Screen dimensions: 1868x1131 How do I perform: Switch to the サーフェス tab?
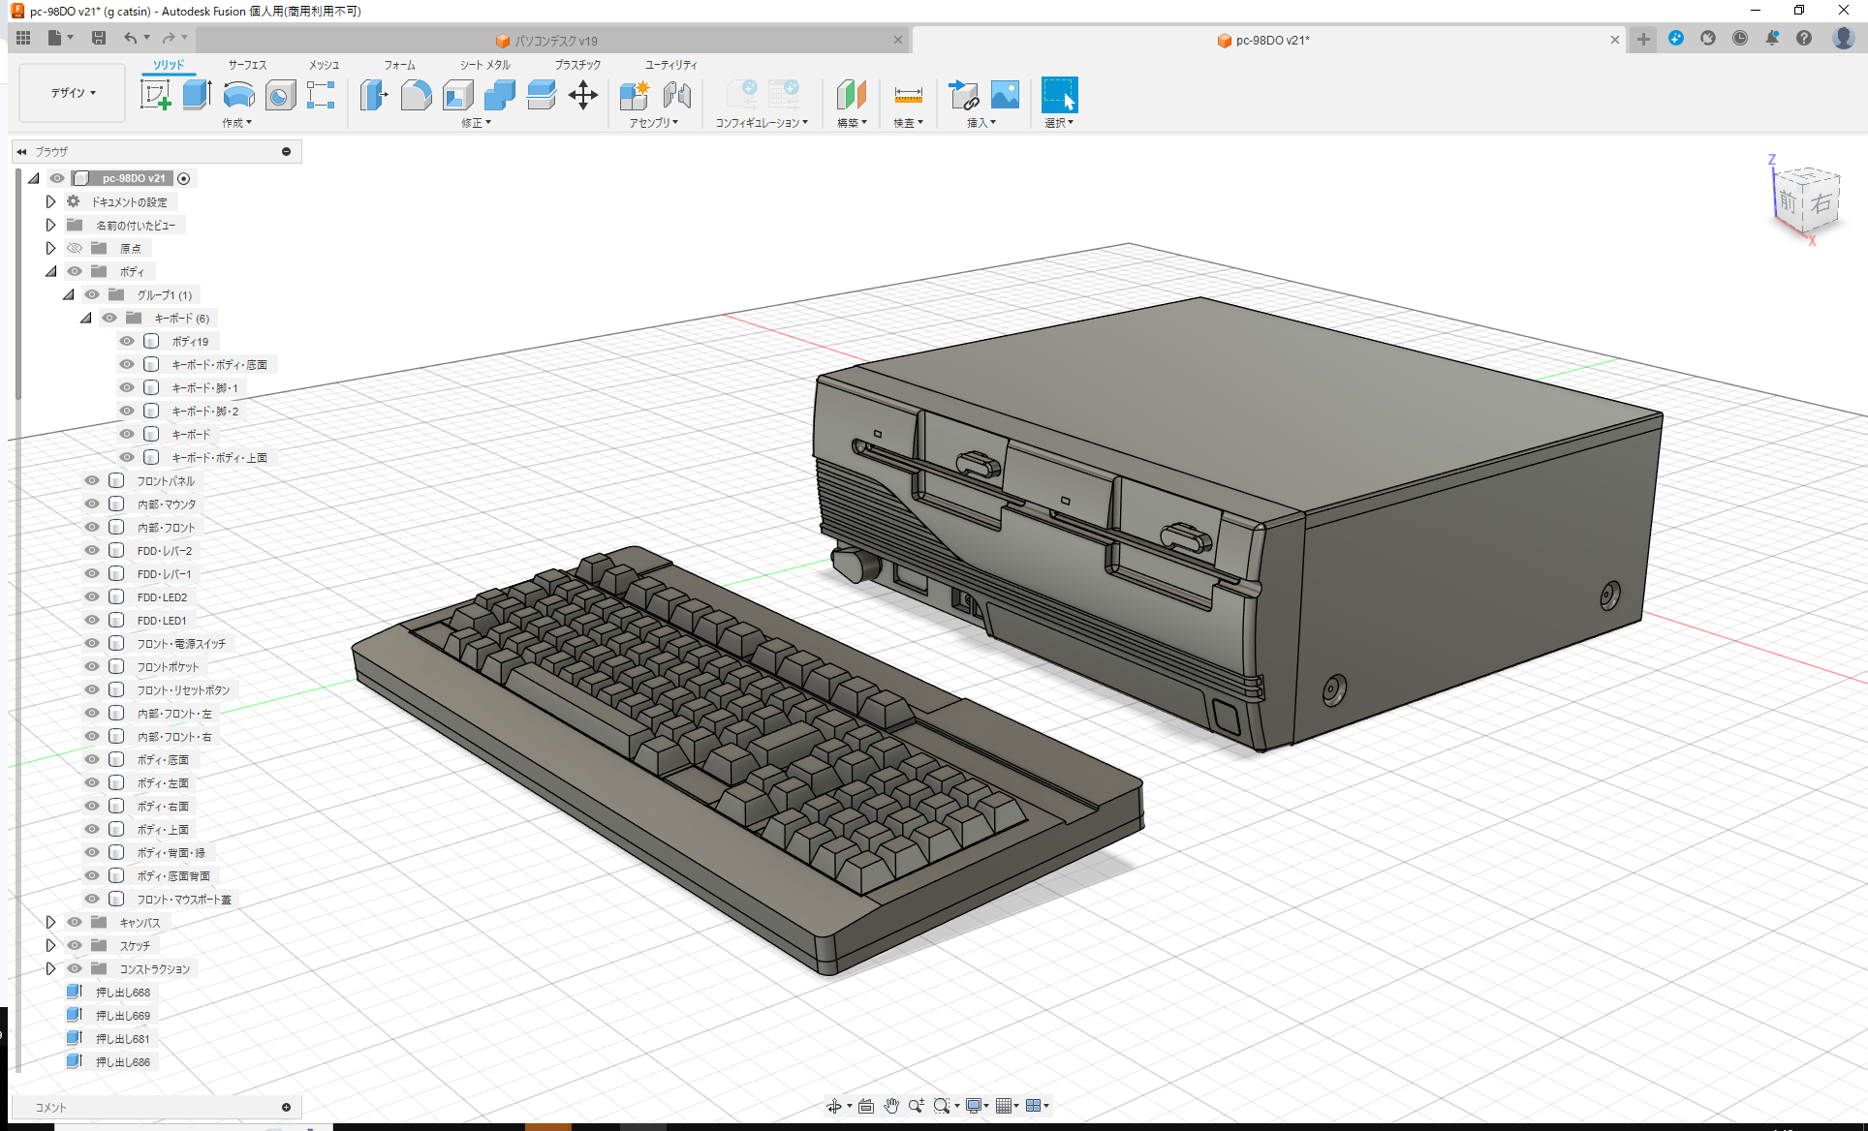tap(245, 65)
